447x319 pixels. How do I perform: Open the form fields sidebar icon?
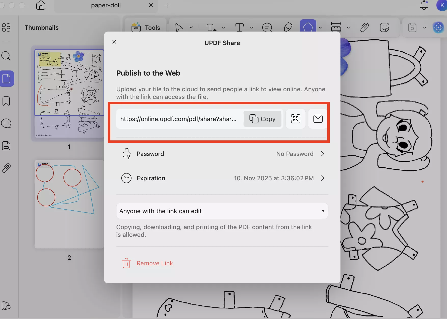(x=6, y=146)
